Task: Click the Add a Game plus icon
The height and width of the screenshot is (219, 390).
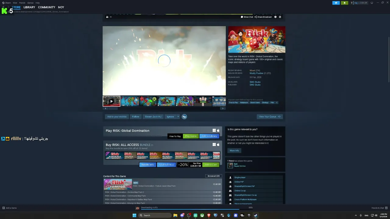Action: [4, 208]
